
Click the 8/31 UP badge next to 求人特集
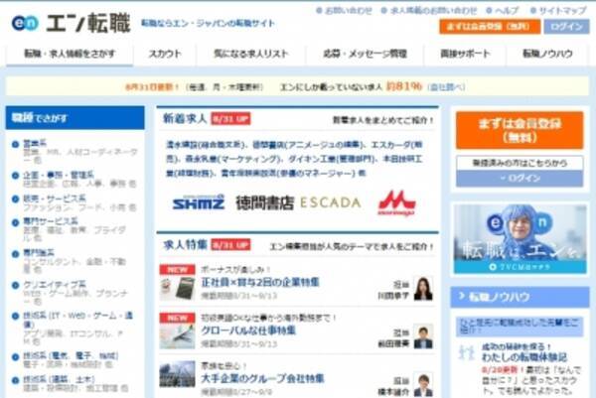tap(230, 245)
